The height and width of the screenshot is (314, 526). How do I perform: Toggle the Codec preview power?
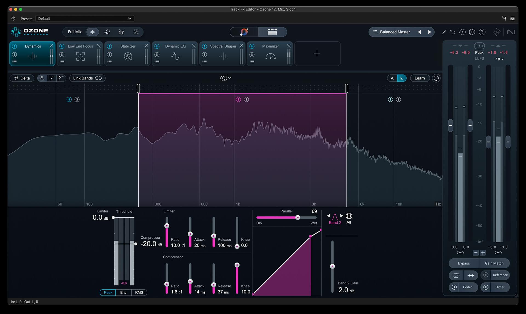[x=454, y=287]
